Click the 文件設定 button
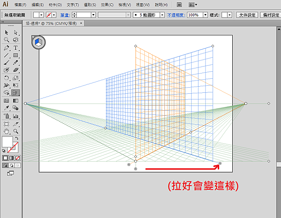This screenshot has width=281, height=218. (245, 15)
